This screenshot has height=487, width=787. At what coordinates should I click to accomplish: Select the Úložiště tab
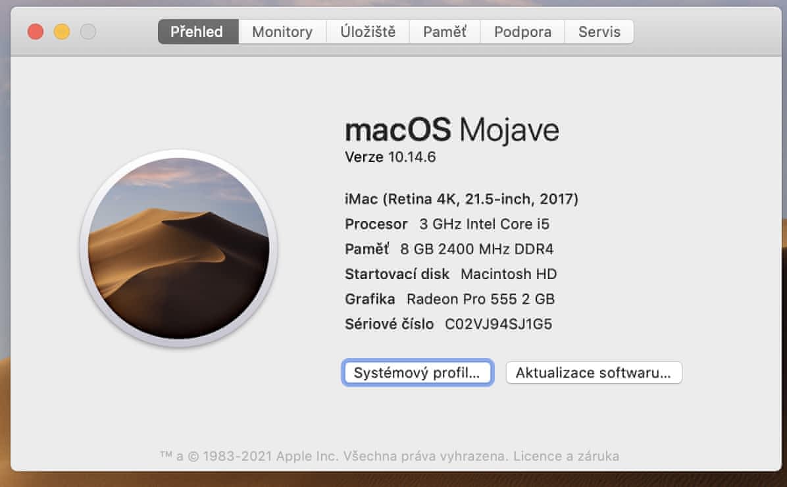pyautogui.click(x=368, y=32)
